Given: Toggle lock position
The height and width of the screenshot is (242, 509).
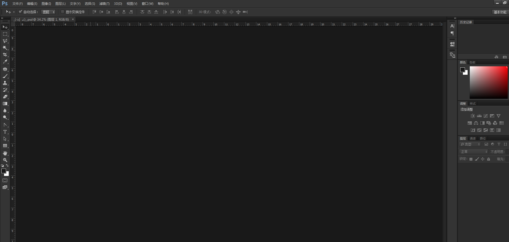Looking at the screenshot, I should 483,159.
